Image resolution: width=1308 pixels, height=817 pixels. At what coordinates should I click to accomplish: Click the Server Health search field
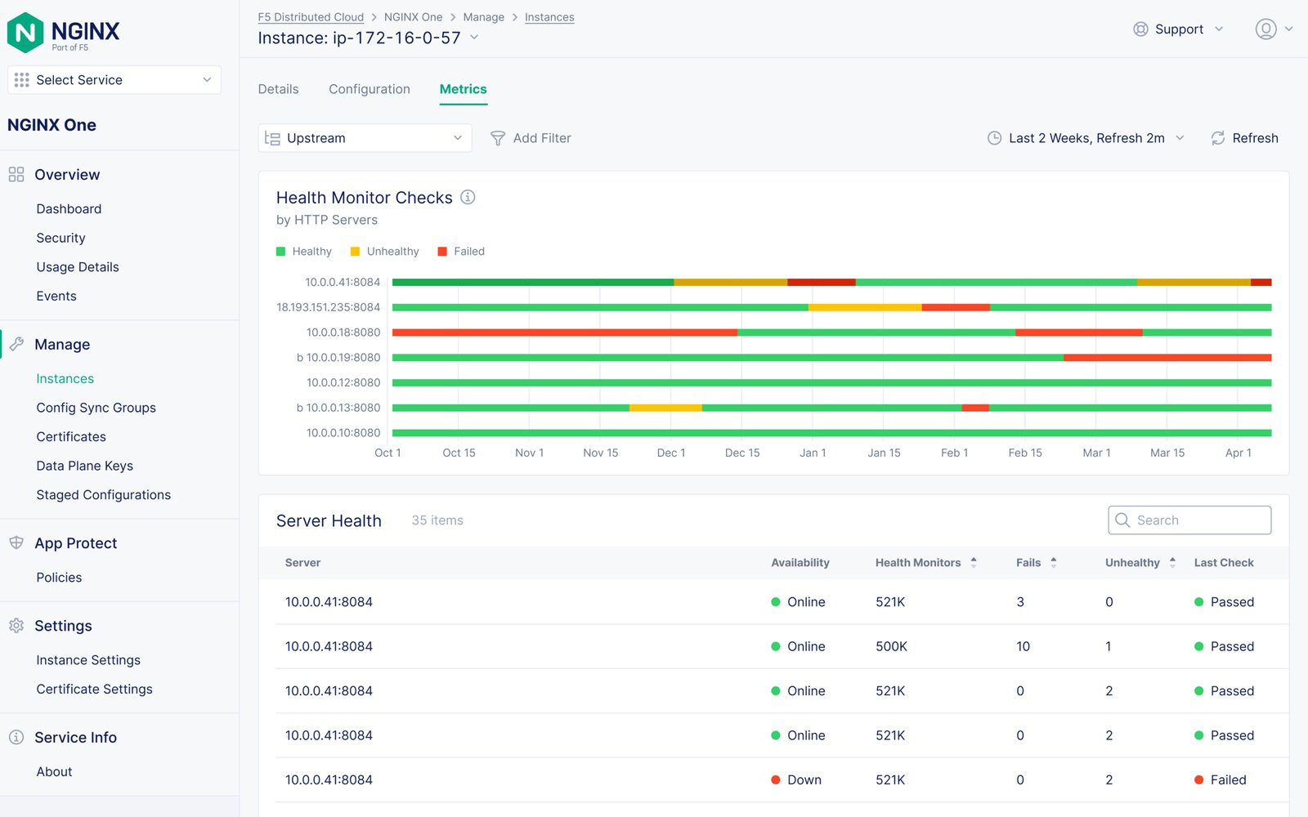(1189, 520)
